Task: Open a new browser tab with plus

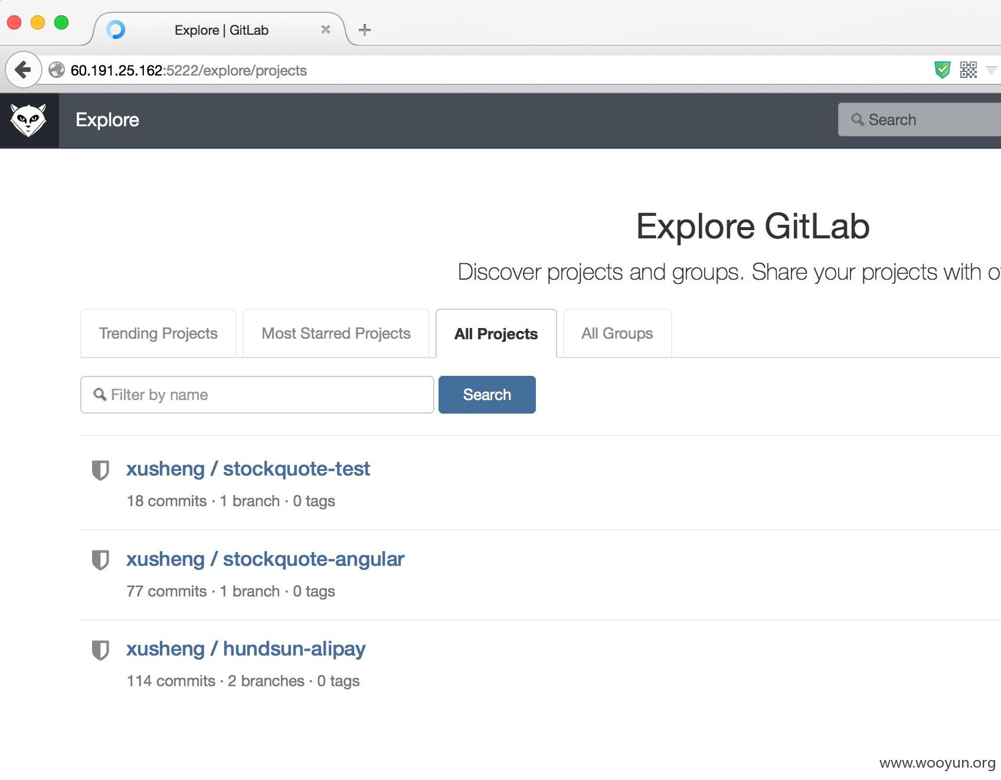Action: point(365,30)
